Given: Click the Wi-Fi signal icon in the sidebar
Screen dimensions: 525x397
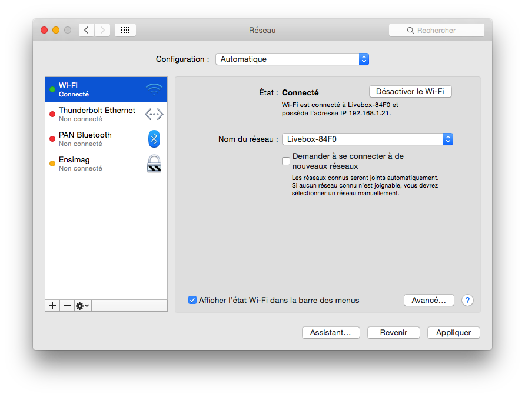Looking at the screenshot, I should point(154,89).
